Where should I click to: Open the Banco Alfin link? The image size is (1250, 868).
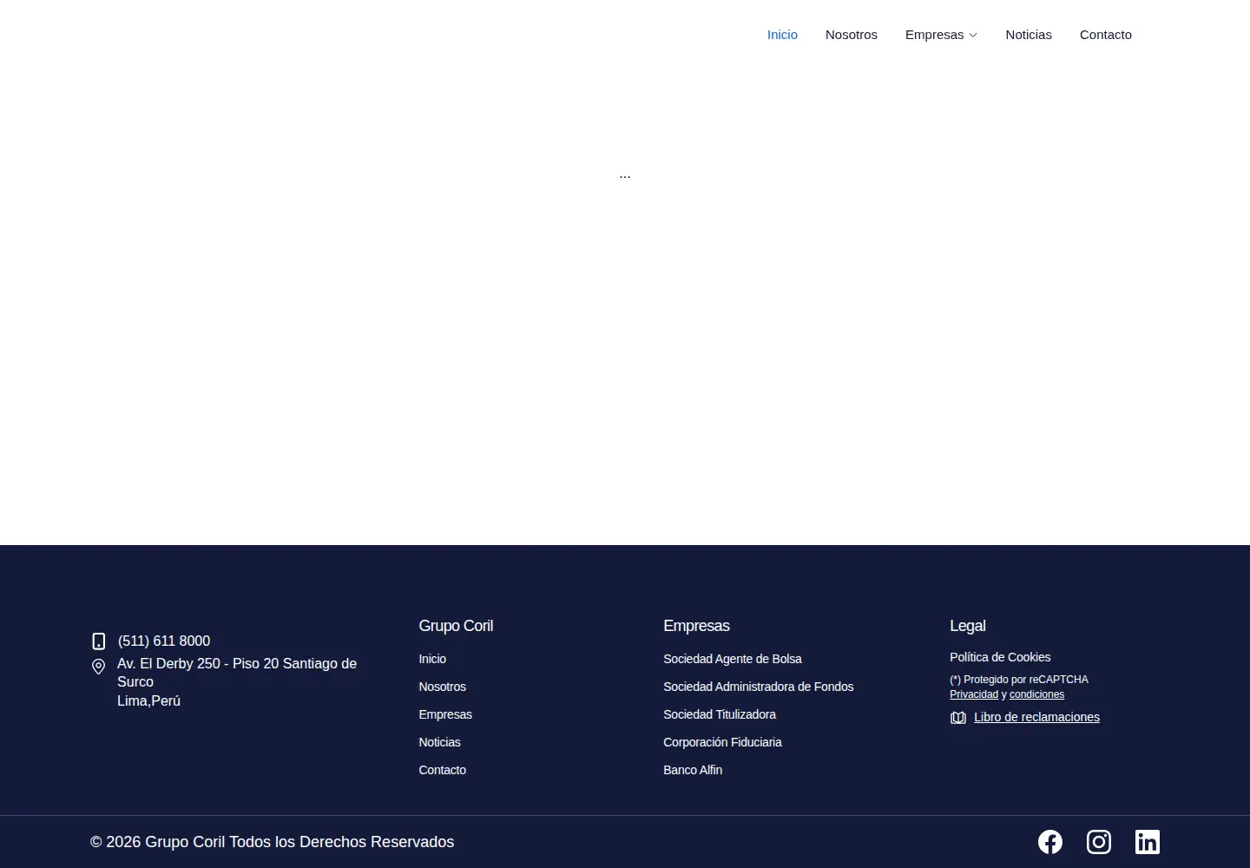click(693, 770)
